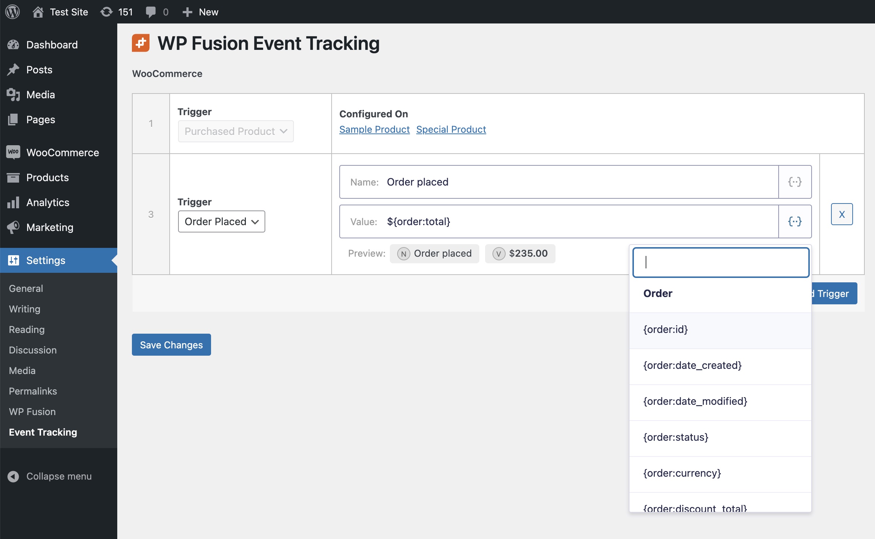The image size is (875, 539).
Task: Open WP Fusion settings submenu
Action: (32, 412)
